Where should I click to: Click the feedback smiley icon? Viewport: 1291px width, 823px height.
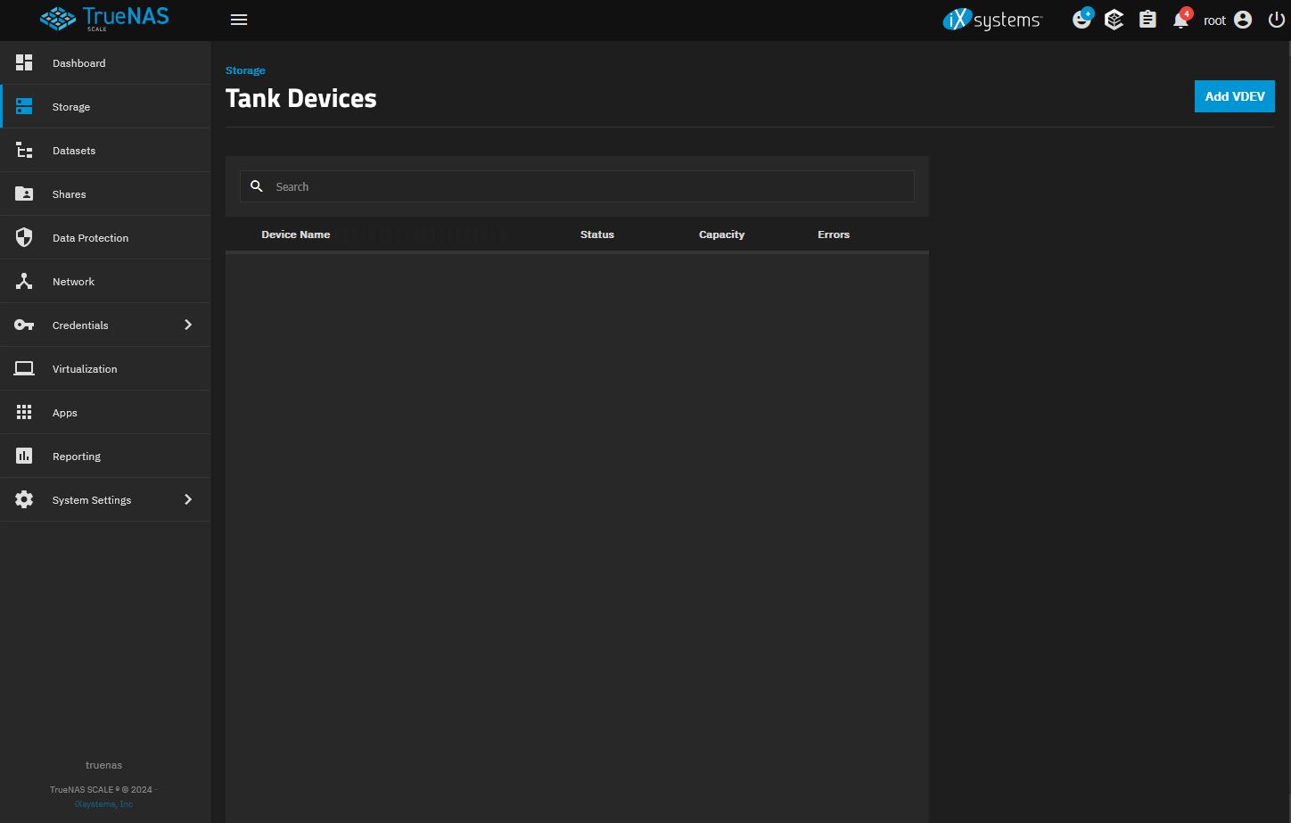click(1081, 20)
